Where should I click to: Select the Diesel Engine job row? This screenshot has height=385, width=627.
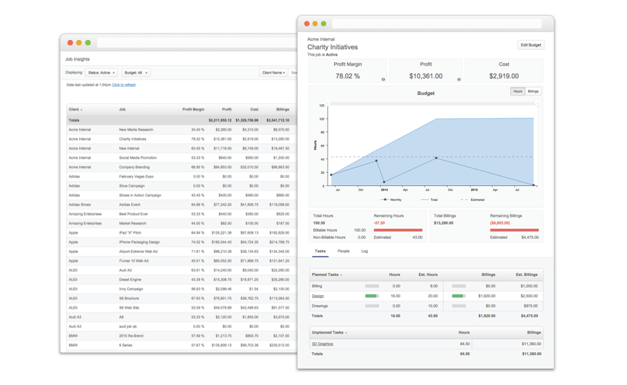pyautogui.click(x=182, y=279)
